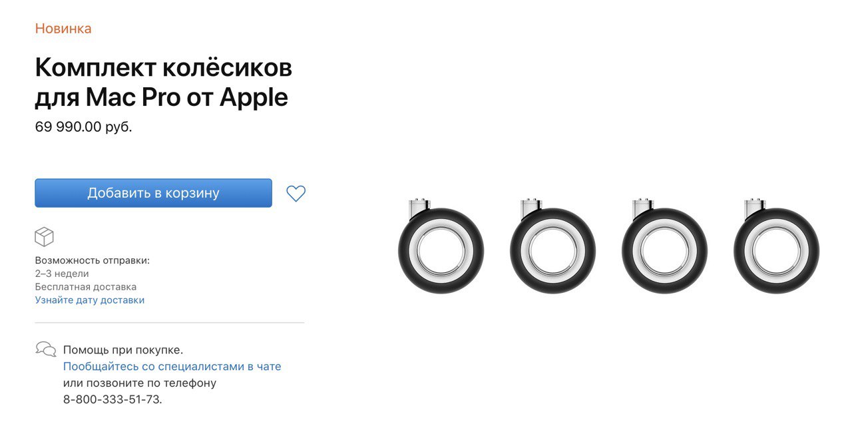Click the horizontal divider below delivery info

pos(170,323)
